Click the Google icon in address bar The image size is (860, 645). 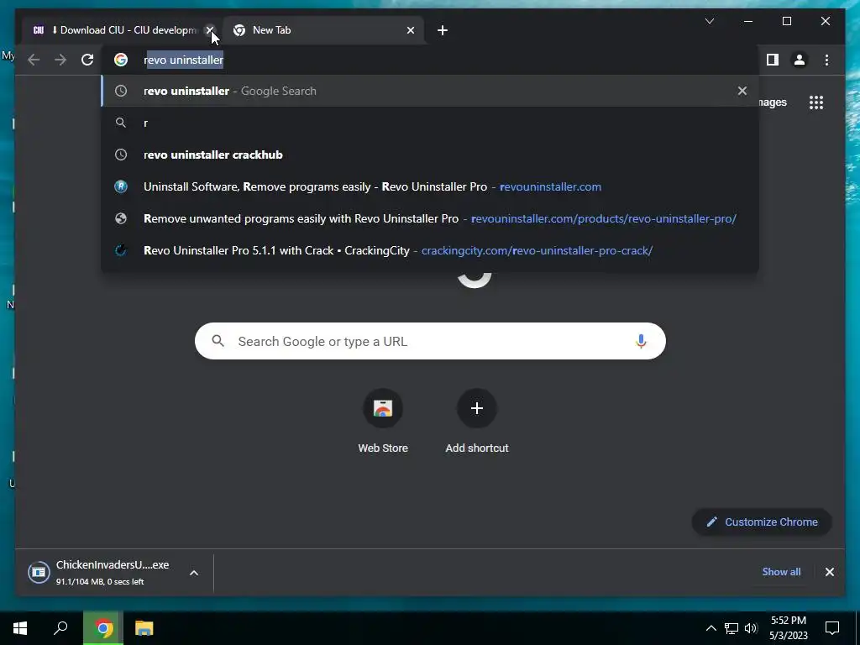(121, 60)
